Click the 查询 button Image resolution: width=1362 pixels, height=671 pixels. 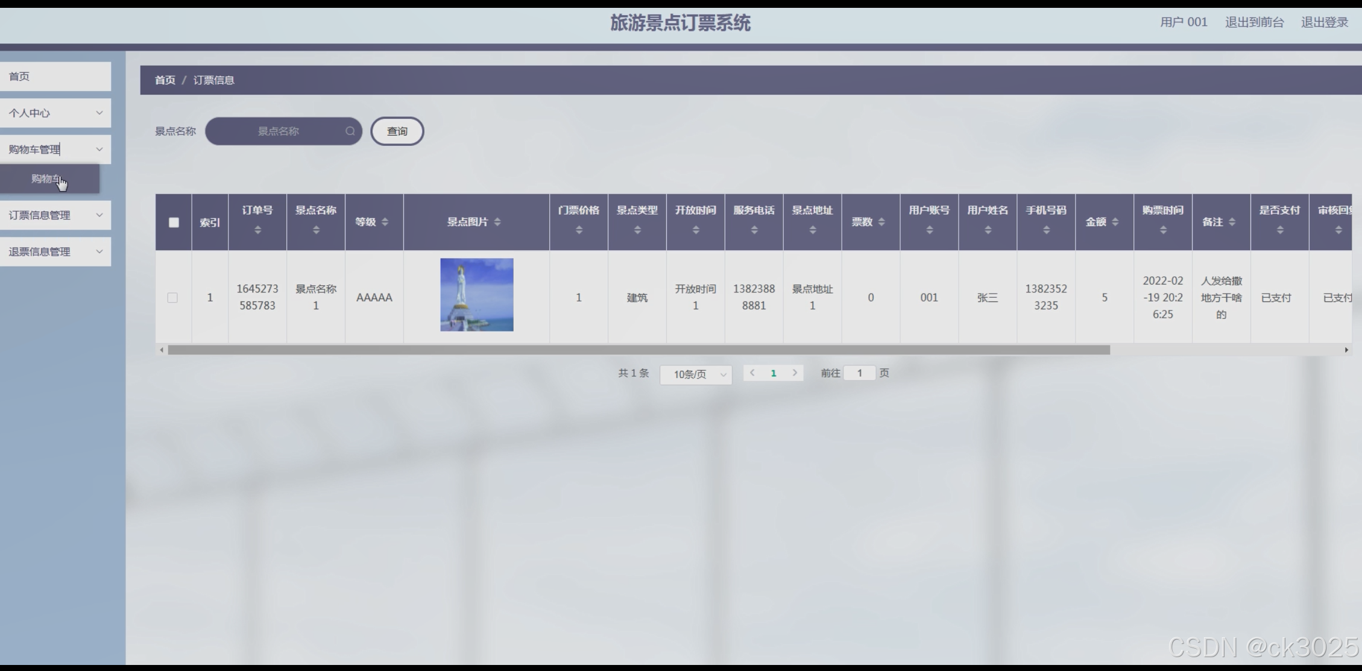(x=397, y=131)
